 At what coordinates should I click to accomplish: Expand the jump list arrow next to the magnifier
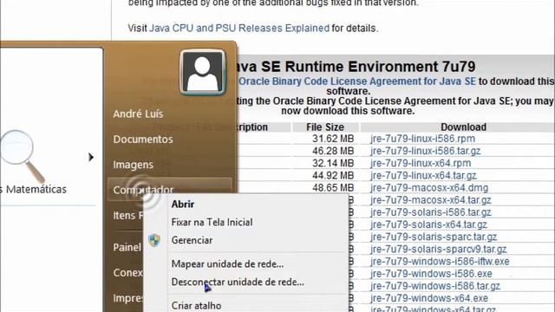[x=91, y=157]
